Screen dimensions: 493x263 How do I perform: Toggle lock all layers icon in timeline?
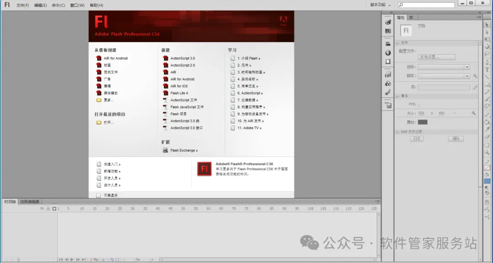point(48,209)
